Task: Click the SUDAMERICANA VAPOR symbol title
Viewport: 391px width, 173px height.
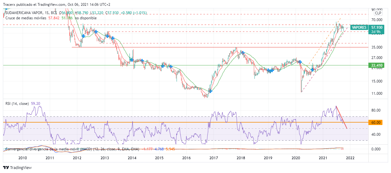Action: coord(24,13)
